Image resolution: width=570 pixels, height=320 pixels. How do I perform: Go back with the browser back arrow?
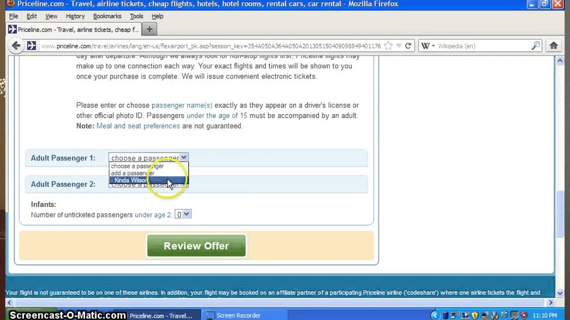[16, 45]
